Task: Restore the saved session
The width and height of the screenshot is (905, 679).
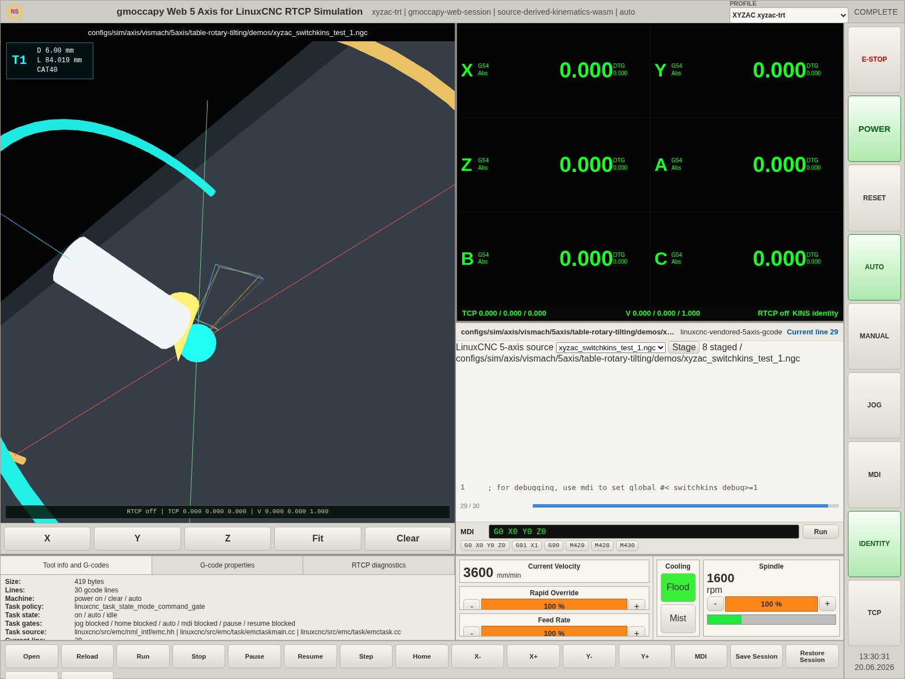Action: 812,656
